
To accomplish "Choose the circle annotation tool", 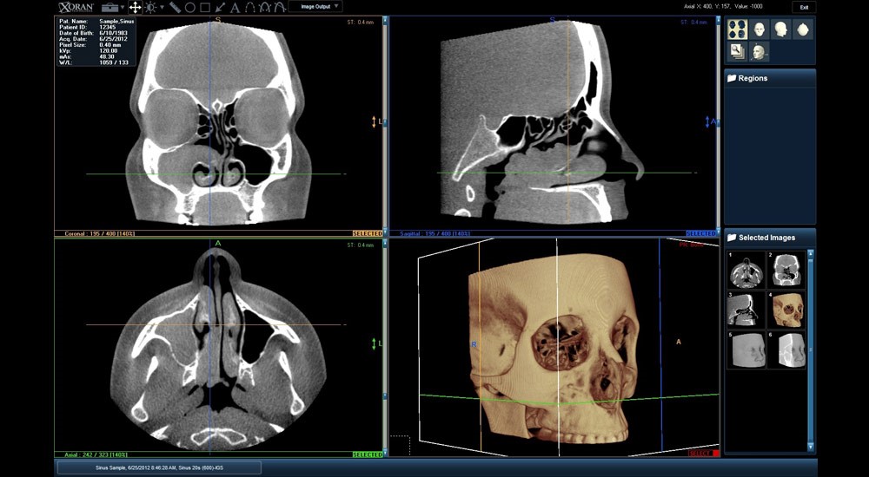I will [x=189, y=7].
